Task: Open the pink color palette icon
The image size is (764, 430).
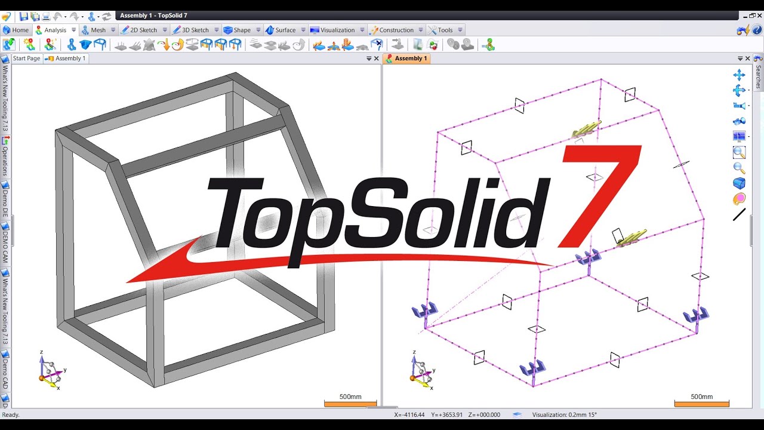Action: pyautogui.click(x=739, y=199)
